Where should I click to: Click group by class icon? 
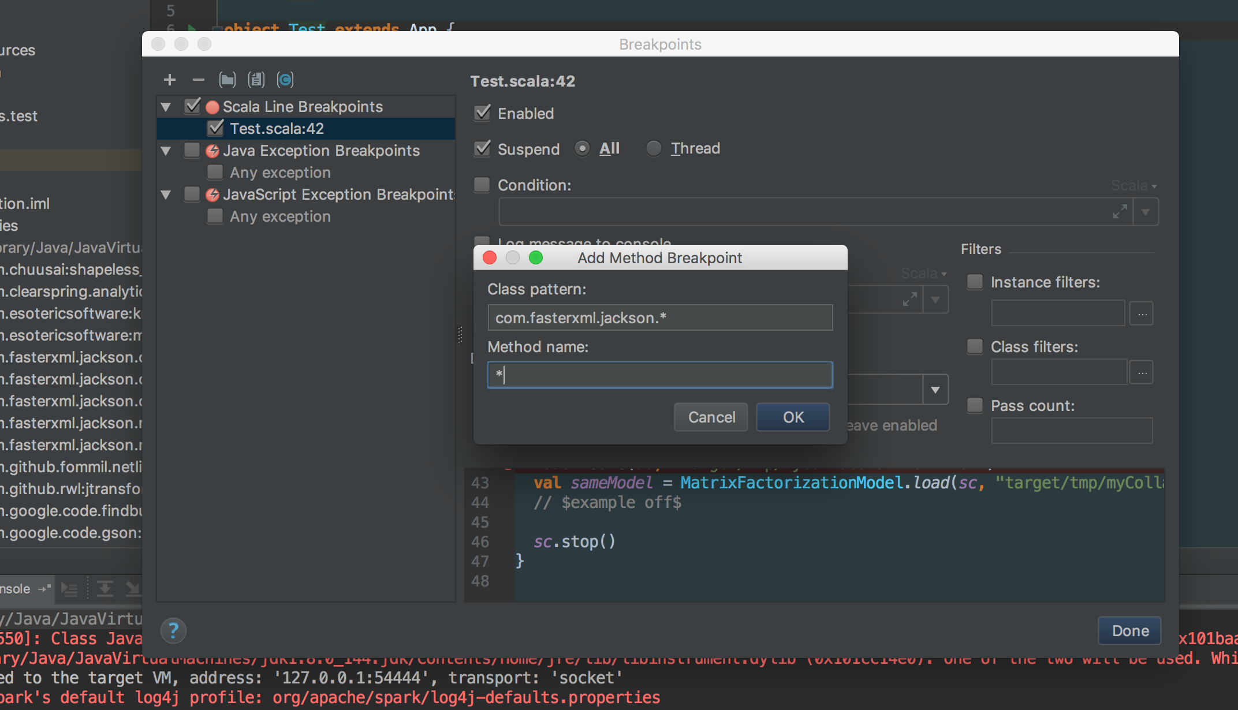click(285, 80)
